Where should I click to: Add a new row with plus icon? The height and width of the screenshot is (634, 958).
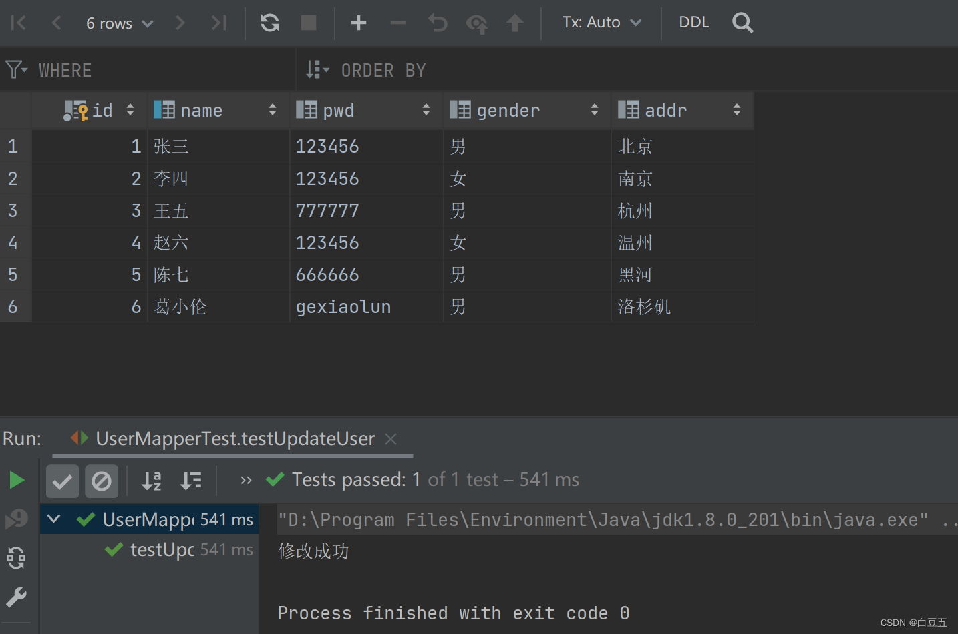coord(359,23)
